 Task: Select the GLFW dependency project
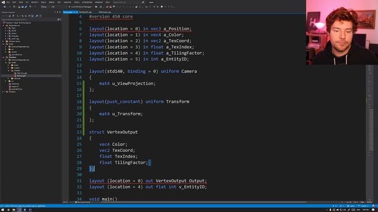(14, 31)
